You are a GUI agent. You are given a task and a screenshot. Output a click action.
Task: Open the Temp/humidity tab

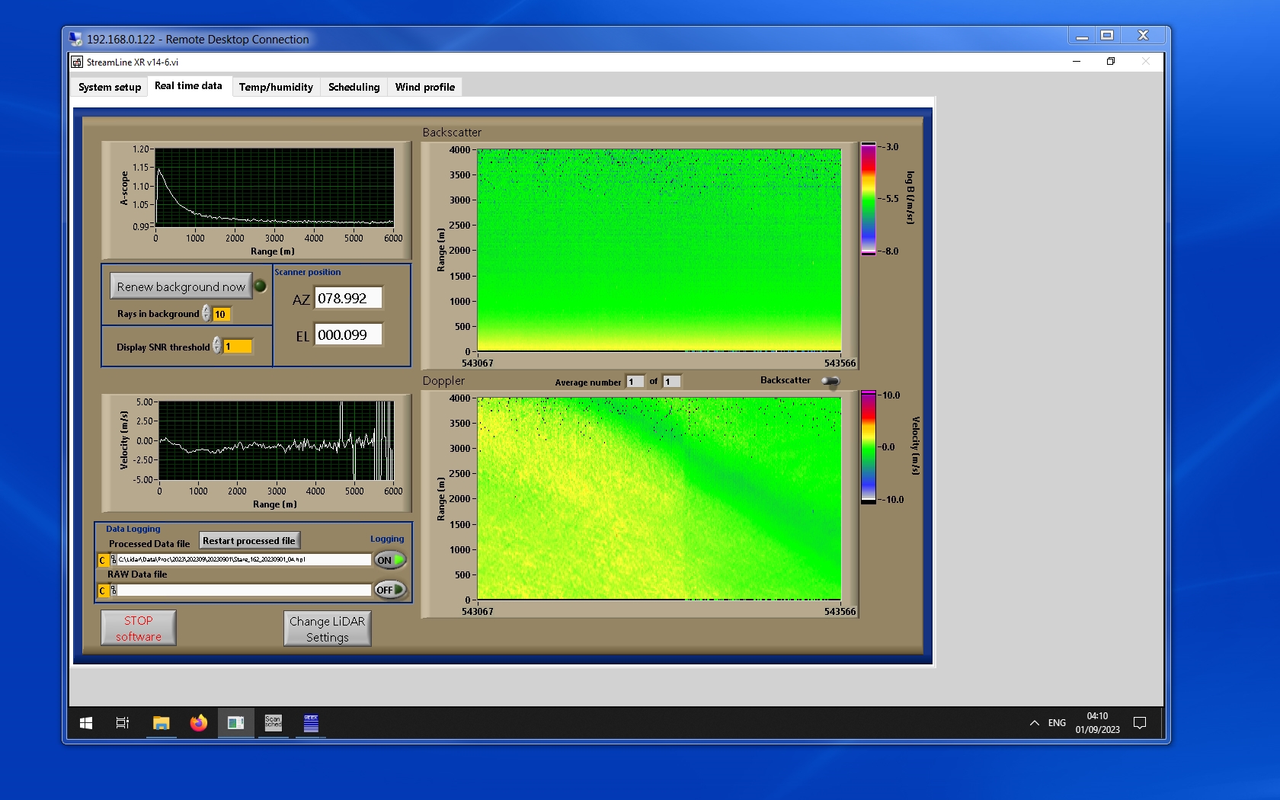pos(276,87)
